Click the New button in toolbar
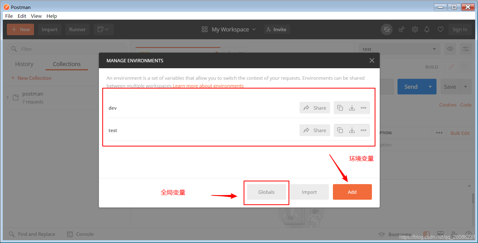Screen dimensions: 478x243 click(x=20, y=30)
